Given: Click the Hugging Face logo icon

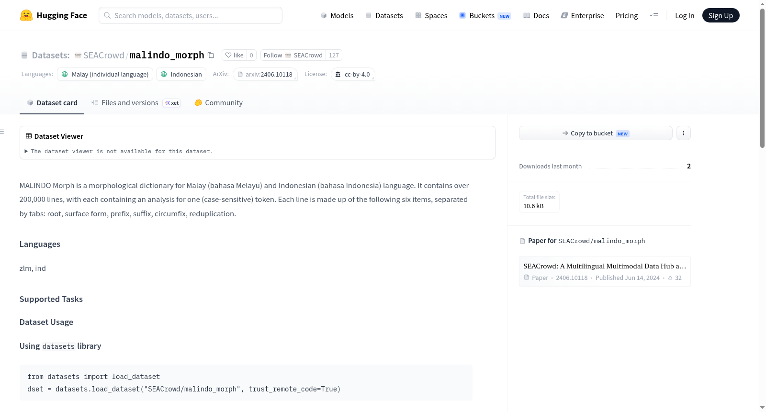Looking at the screenshot, I should click(x=26, y=15).
